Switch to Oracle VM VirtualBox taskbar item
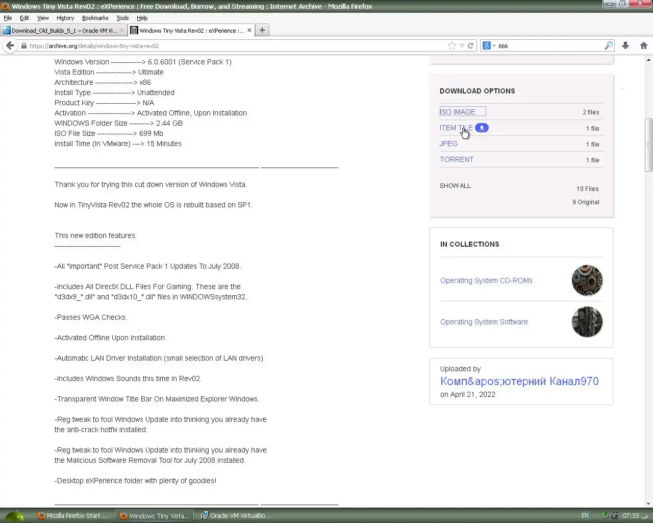This screenshot has height=523, width=653. pyautogui.click(x=236, y=516)
